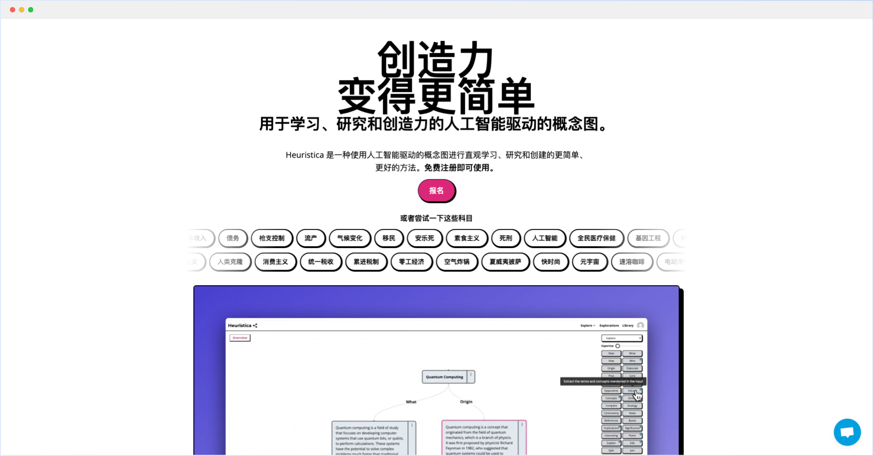Open the 累进税制 subject
Image resolution: width=873 pixels, height=456 pixels.
pyautogui.click(x=366, y=262)
